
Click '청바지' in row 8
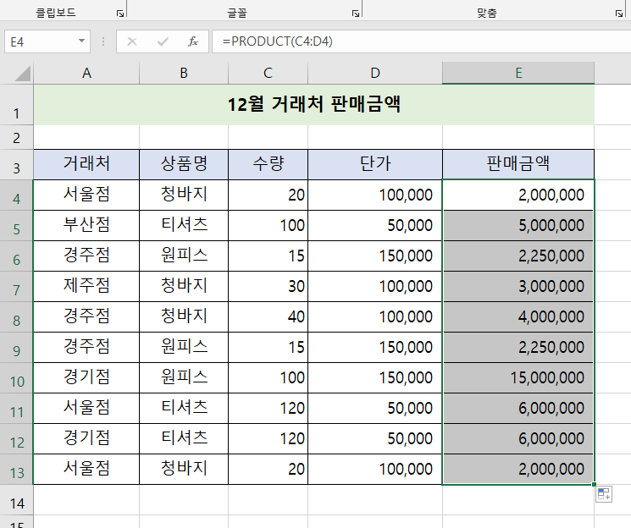click(x=184, y=316)
